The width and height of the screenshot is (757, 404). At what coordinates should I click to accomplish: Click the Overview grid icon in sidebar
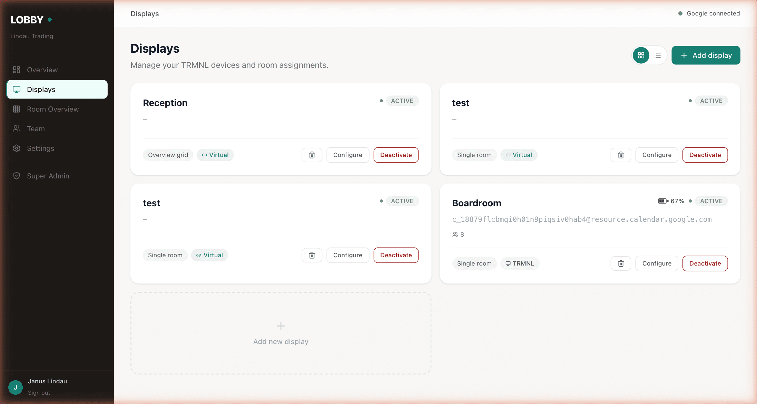tap(17, 70)
